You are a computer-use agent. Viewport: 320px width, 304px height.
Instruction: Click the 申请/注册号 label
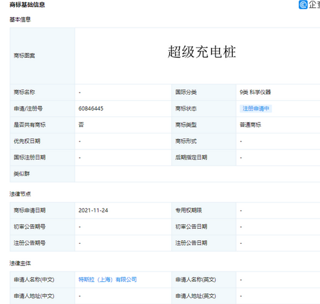coord(28,108)
